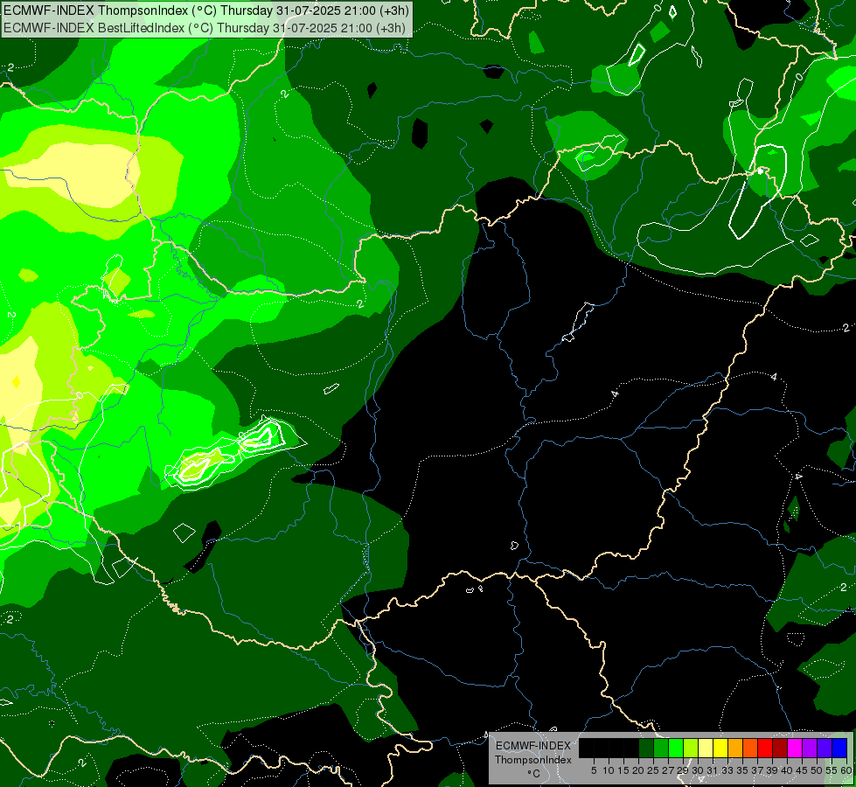Click the medium green 25–27 legend swatch
The height and width of the screenshot is (787, 856).
click(x=661, y=749)
